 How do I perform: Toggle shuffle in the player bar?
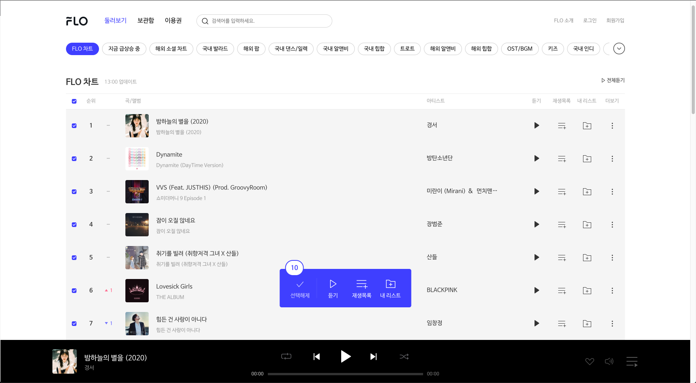[x=404, y=357]
